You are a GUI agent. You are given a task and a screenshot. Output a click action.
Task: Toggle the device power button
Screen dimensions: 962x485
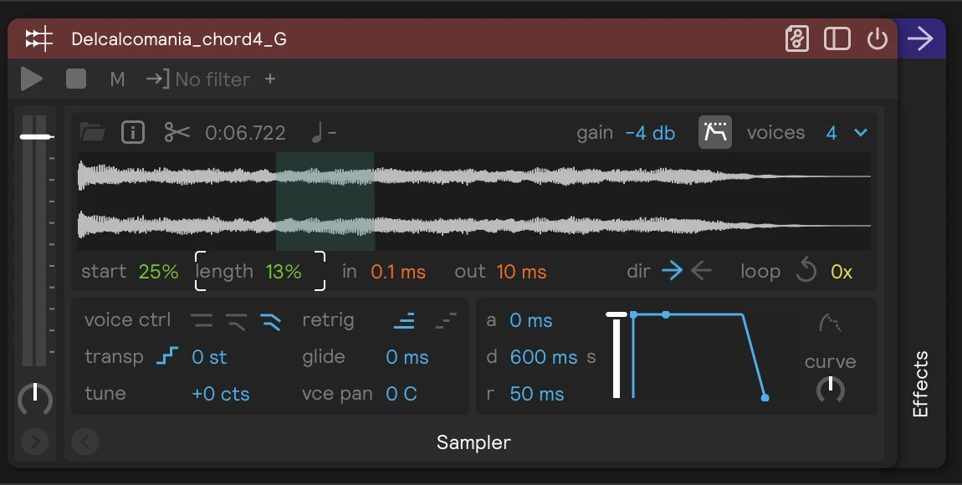tap(878, 39)
